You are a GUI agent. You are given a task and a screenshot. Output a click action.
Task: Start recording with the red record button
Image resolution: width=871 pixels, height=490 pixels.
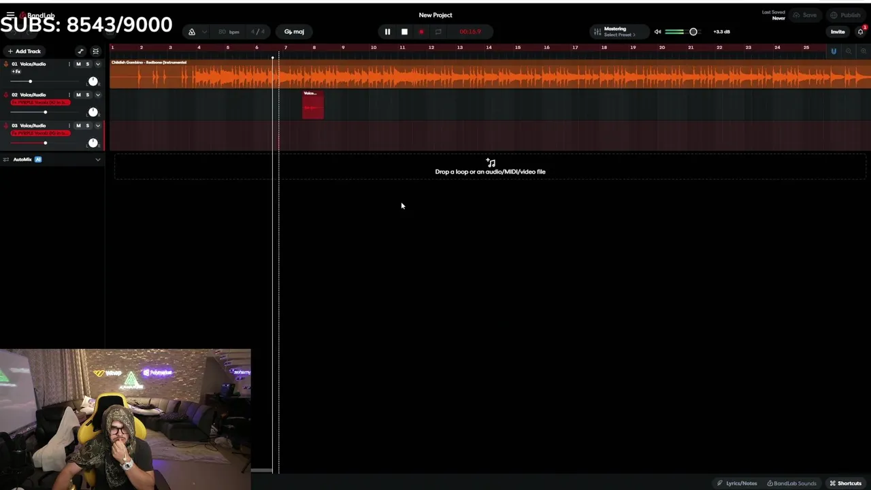[421, 32]
